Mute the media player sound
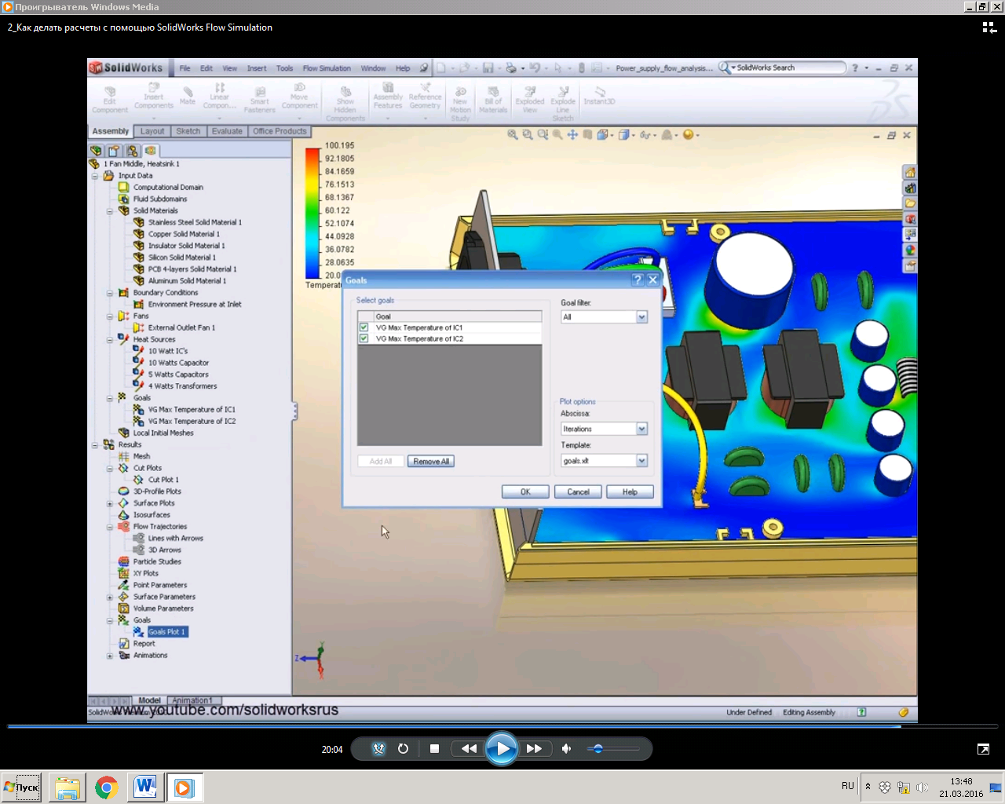Image resolution: width=1005 pixels, height=804 pixels. [x=567, y=749]
